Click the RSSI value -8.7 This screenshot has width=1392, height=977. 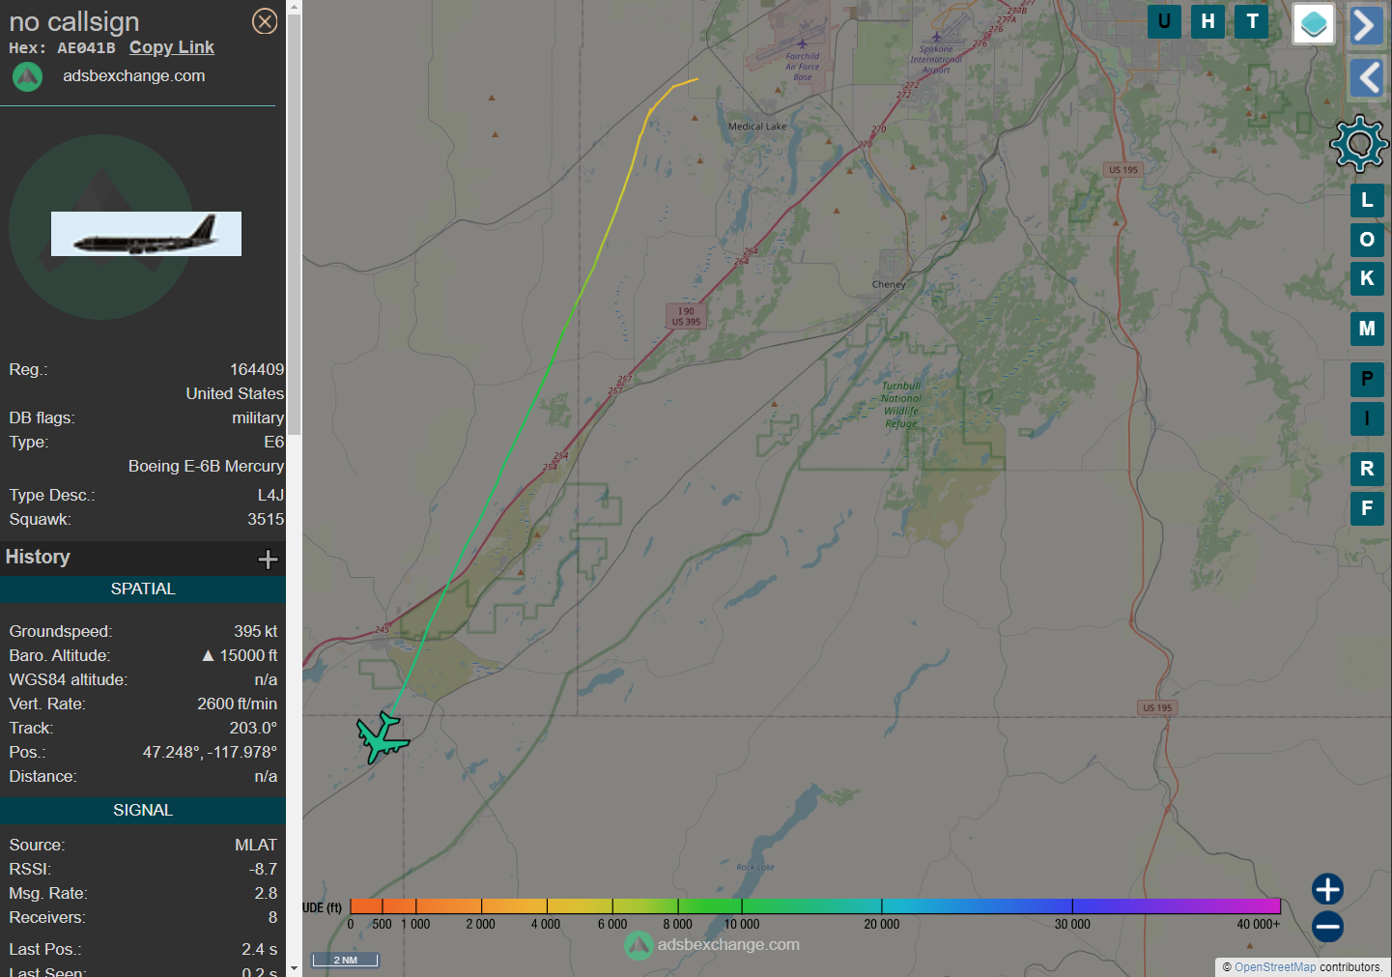pyautogui.click(x=263, y=869)
